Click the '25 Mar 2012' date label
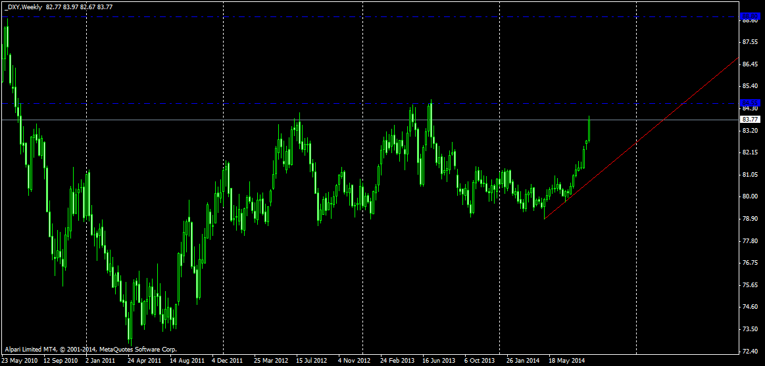Screen dimensions: 765x366 271,361
